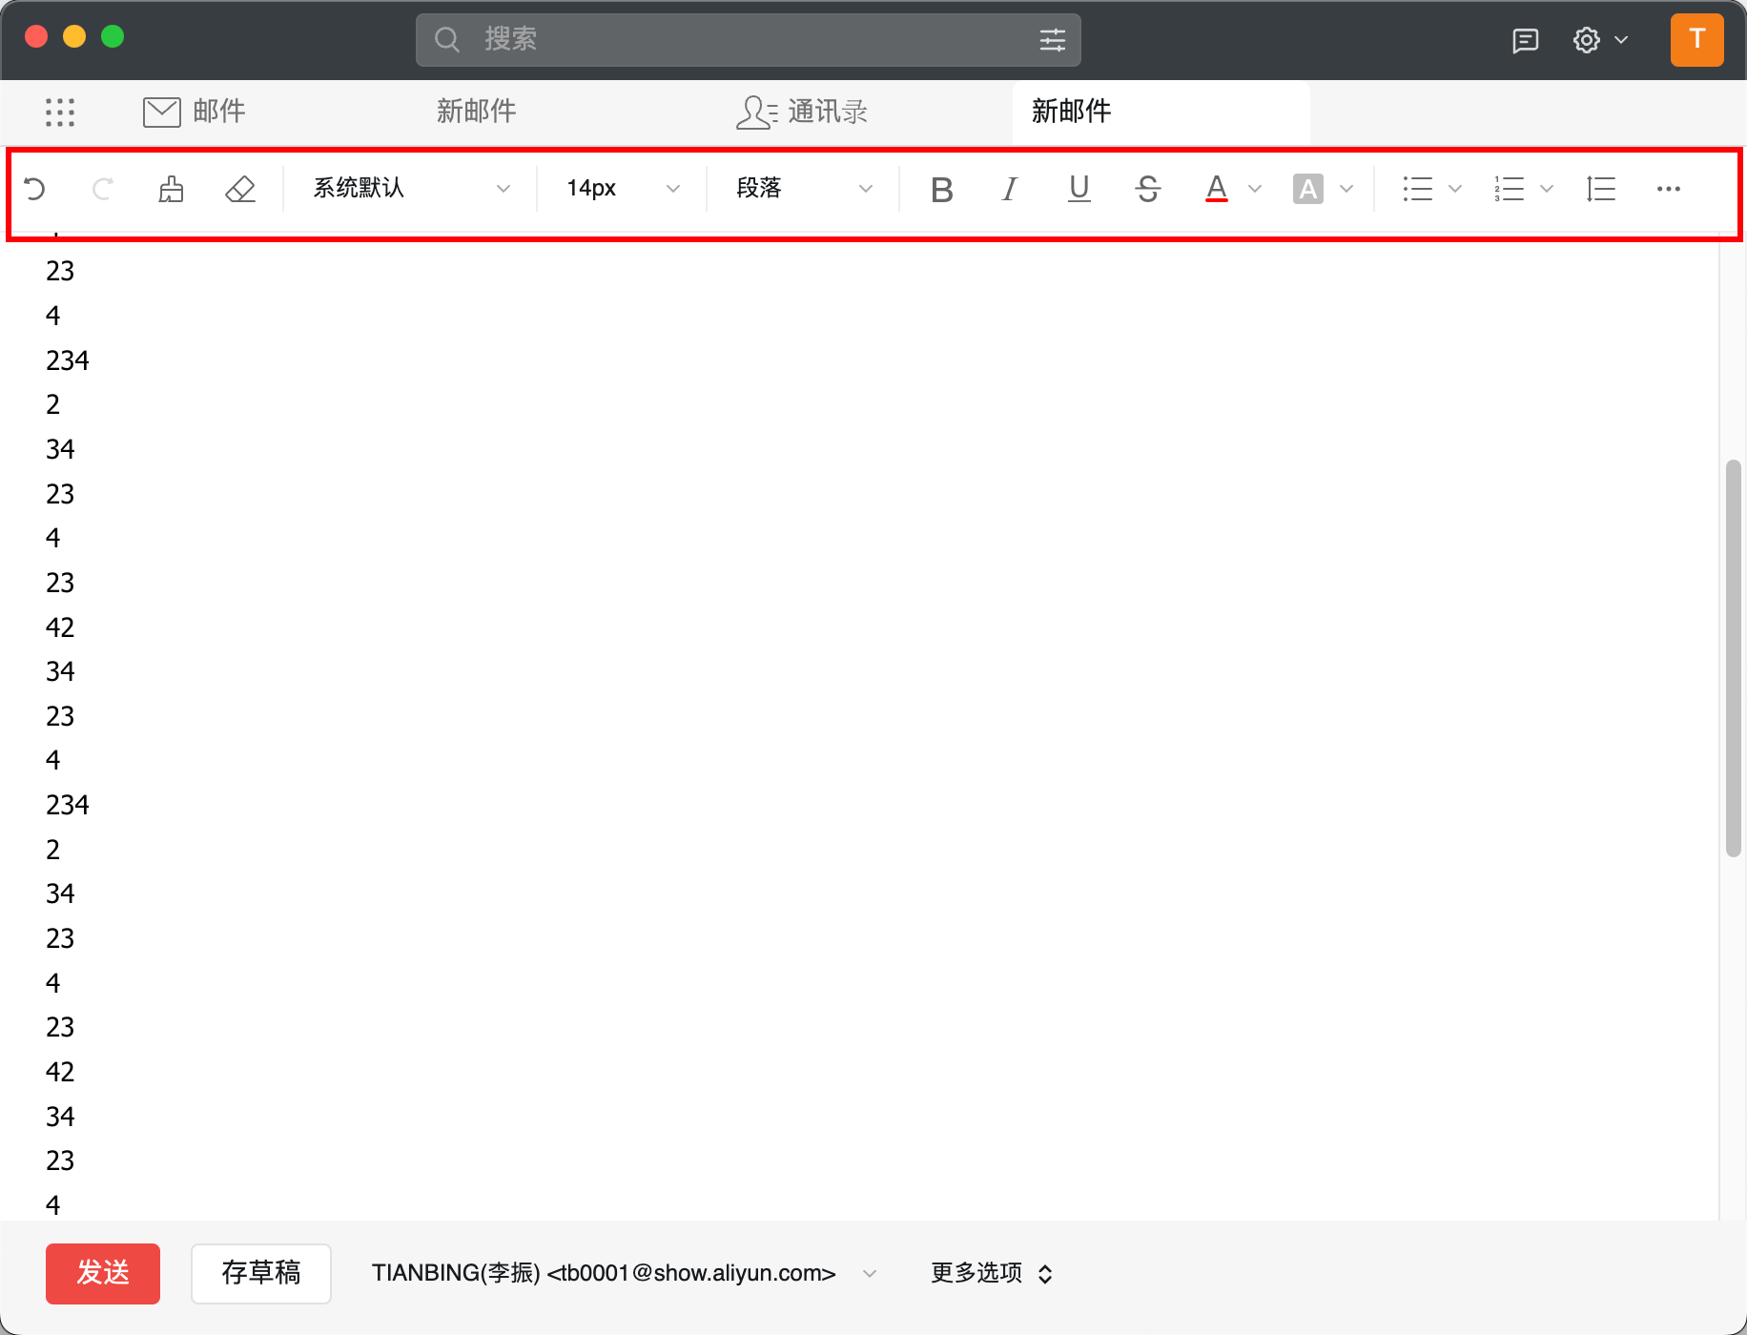Open the 邮件 tab

[x=195, y=112]
